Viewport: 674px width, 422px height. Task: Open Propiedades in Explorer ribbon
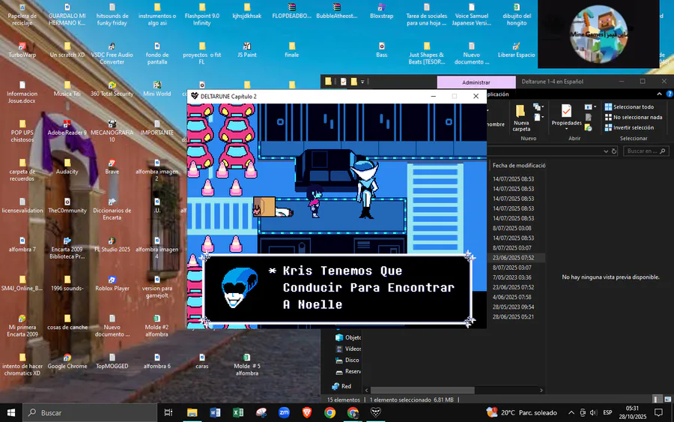(566, 116)
